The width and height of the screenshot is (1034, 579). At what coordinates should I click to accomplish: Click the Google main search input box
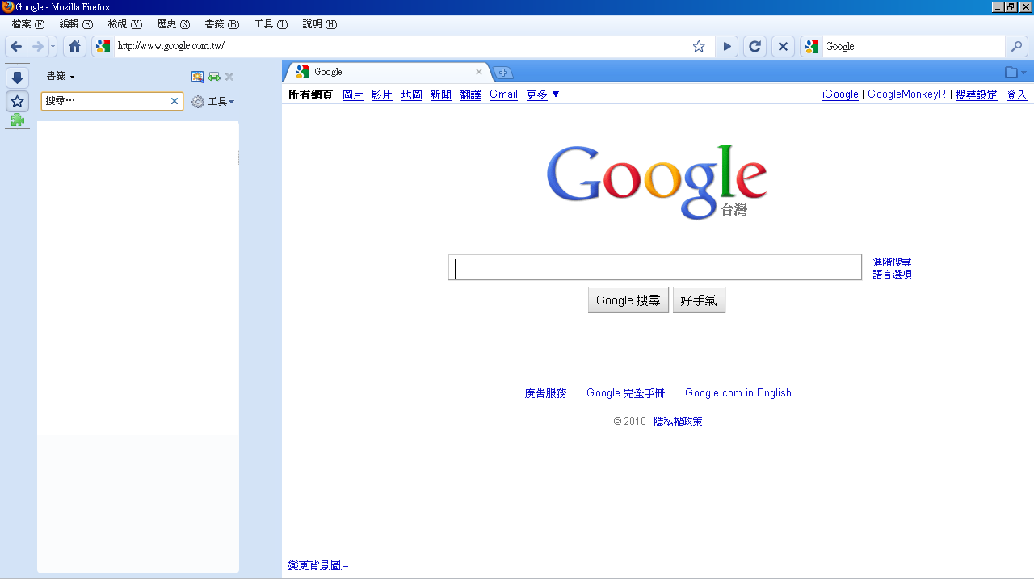click(x=655, y=267)
